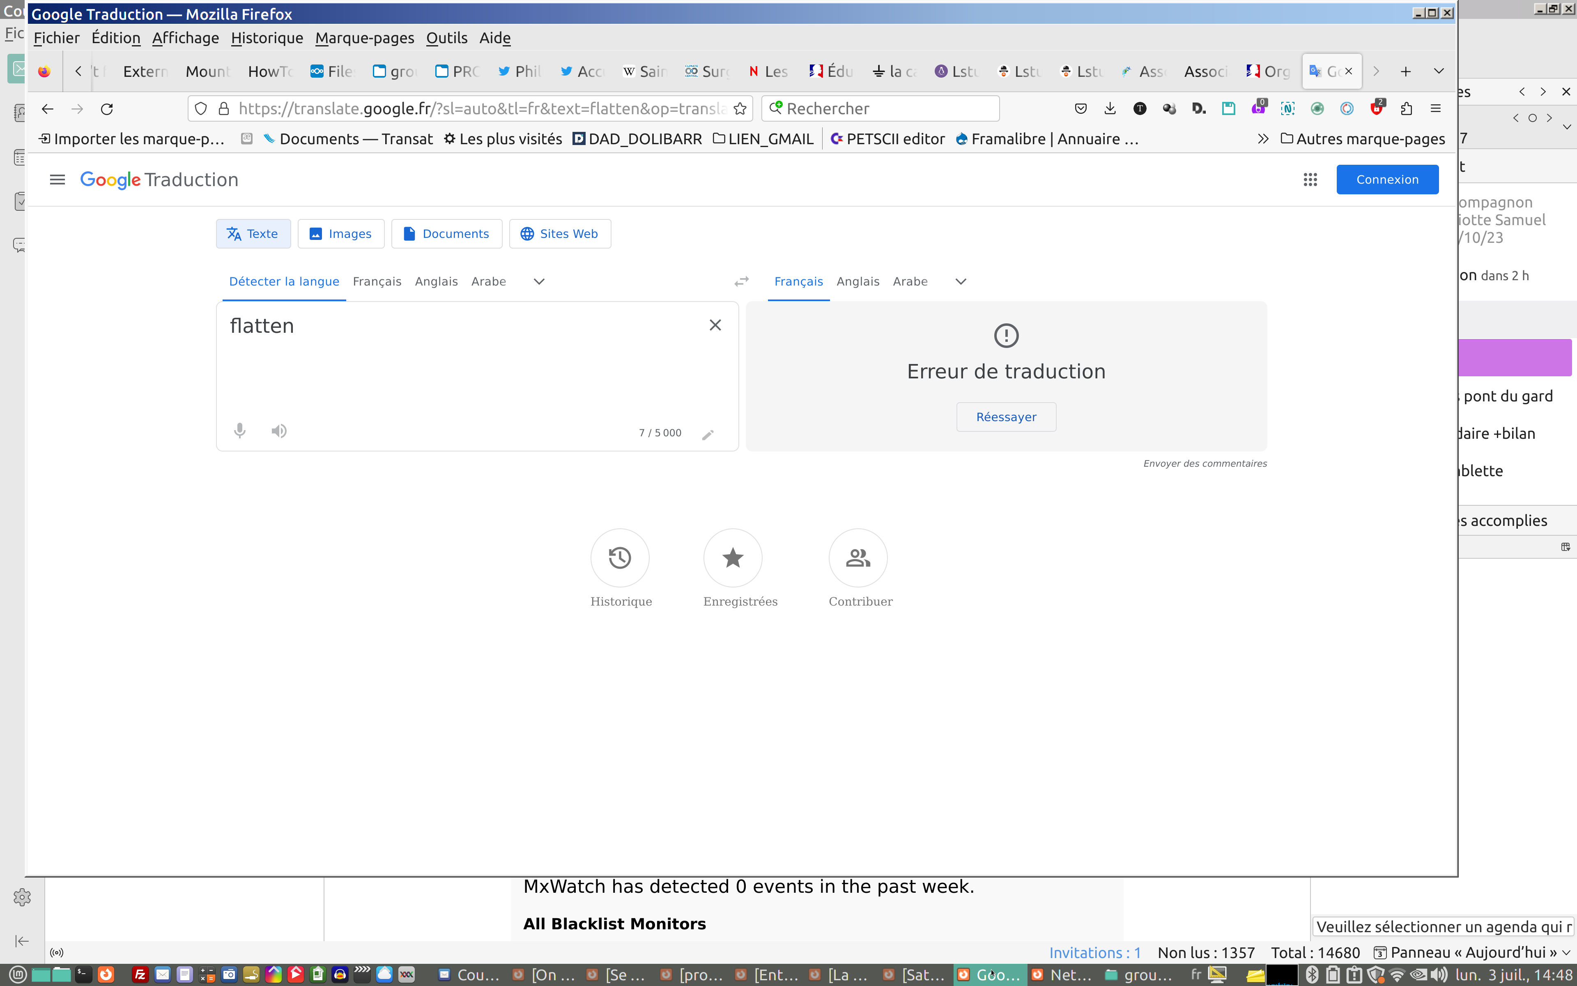Bookmark this page with star icon
1577x986 pixels.
(740, 109)
